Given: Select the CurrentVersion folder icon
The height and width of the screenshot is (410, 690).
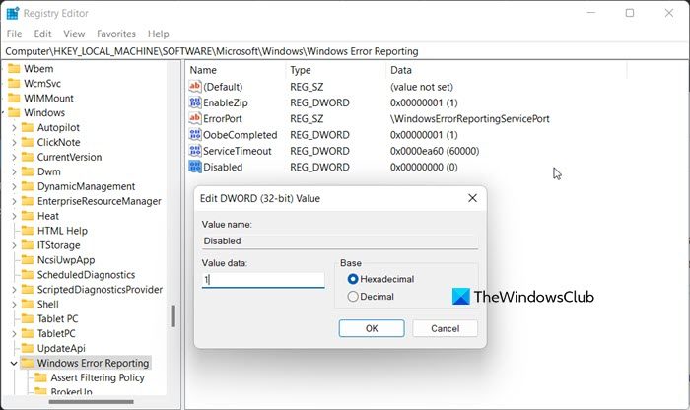Looking at the screenshot, I should tap(28, 157).
